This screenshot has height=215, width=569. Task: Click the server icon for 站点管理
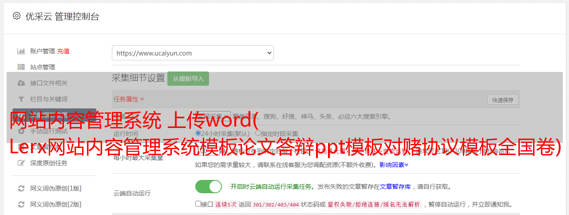coord(21,67)
